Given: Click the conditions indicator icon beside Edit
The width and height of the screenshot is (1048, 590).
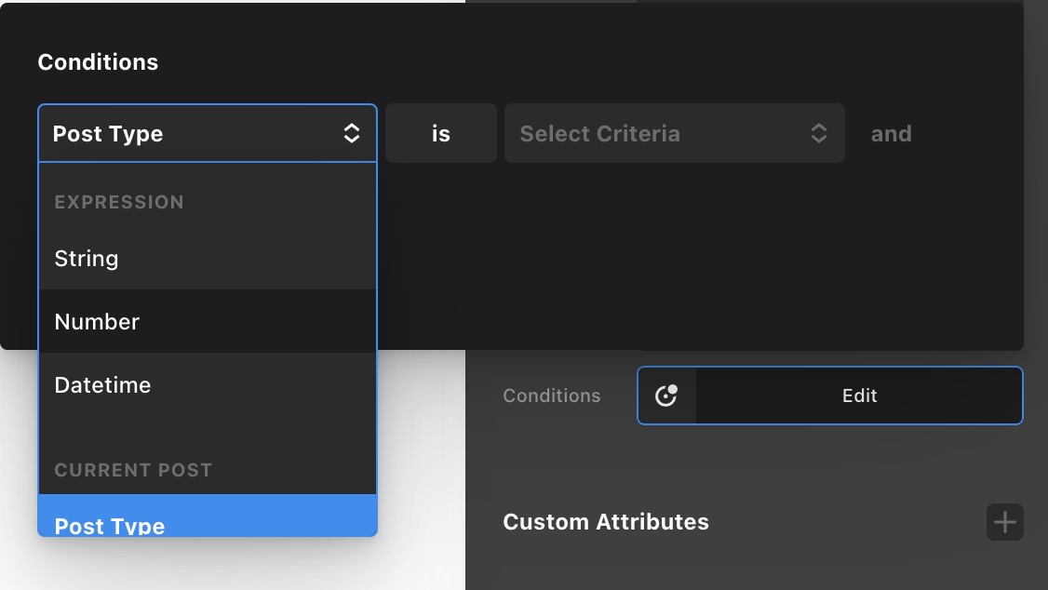Looking at the screenshot, I should click(x=666, y=396).
